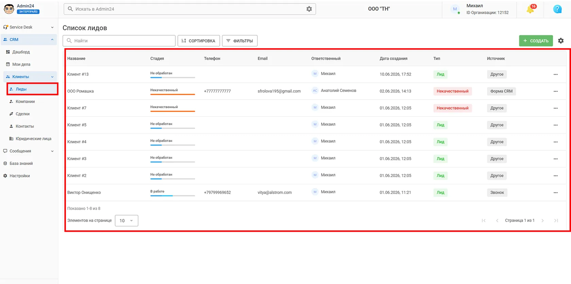Open three-dot menu for ООО Ромашка
This screenshot has height=284, width=571.
pyautogui.click(x=555, y=91)
